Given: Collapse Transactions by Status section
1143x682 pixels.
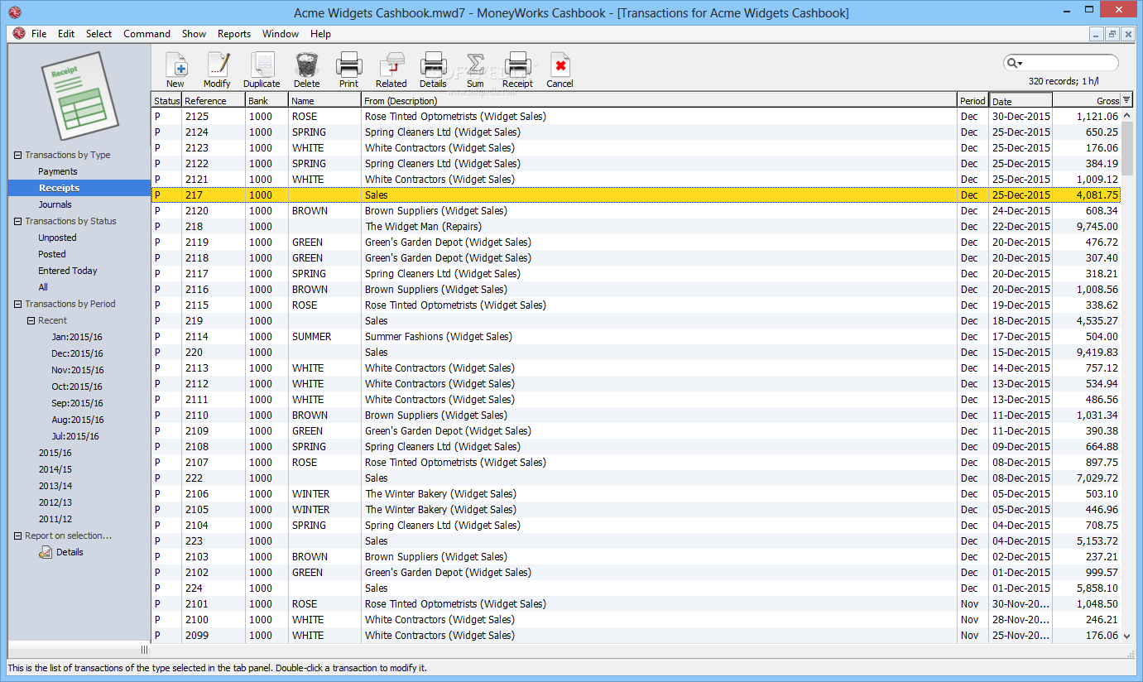Looking at the screenshot, I should (17, 221).
